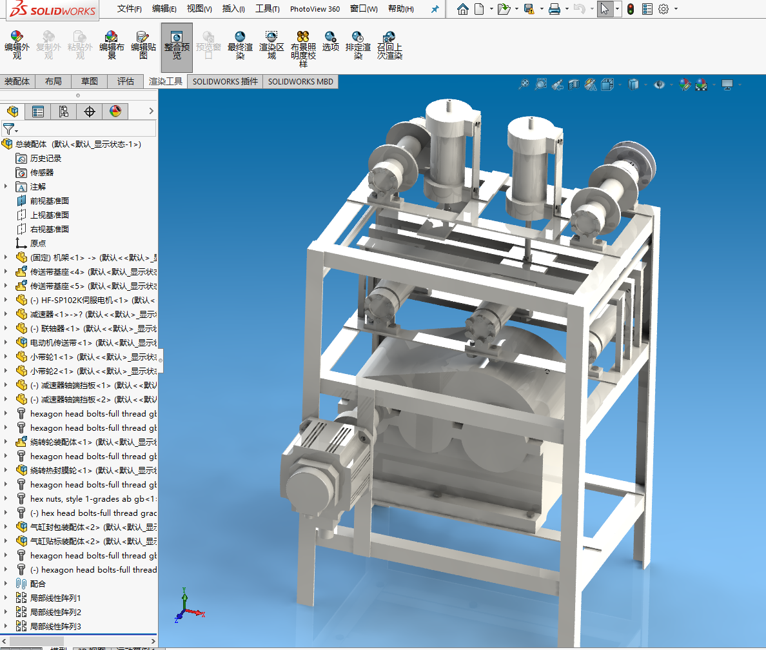The image size is (766, 650).
Task: Switch to the 评估 (Evaluate) tab
Action: click(x=126, y=81)
